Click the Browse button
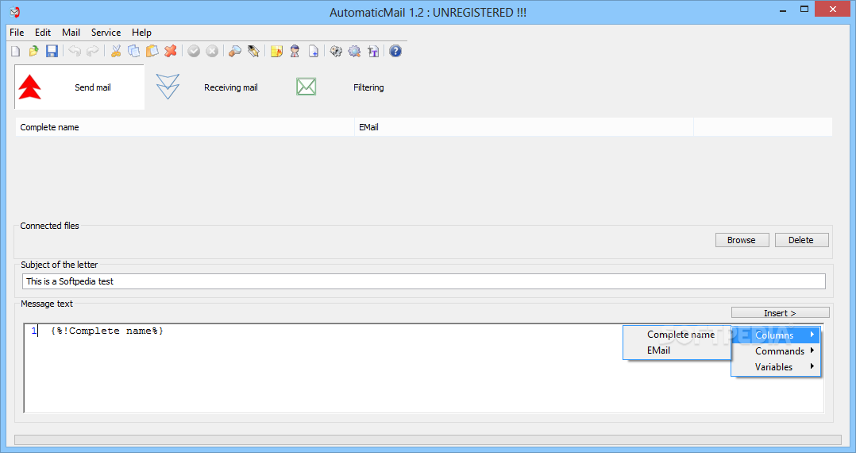The width and height of the screenshot is (856, 453). [x=742, y=240]
